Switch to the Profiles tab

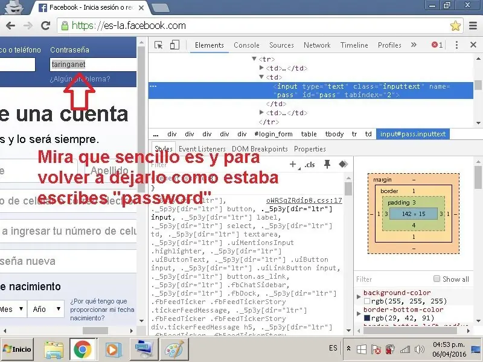pos(389,45)
